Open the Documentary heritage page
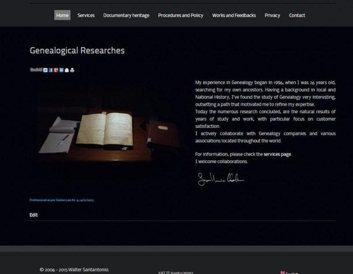 [x=126, y=15]
